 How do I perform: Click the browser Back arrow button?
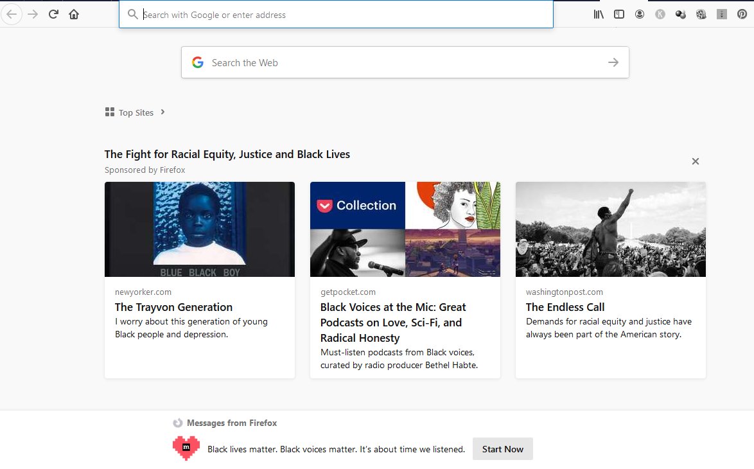pyautogui.click(x=12, y=14)
